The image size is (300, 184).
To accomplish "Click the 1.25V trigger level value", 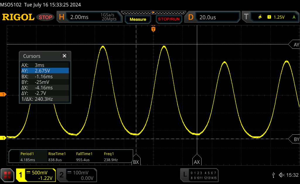I will (x=279, y=17).
